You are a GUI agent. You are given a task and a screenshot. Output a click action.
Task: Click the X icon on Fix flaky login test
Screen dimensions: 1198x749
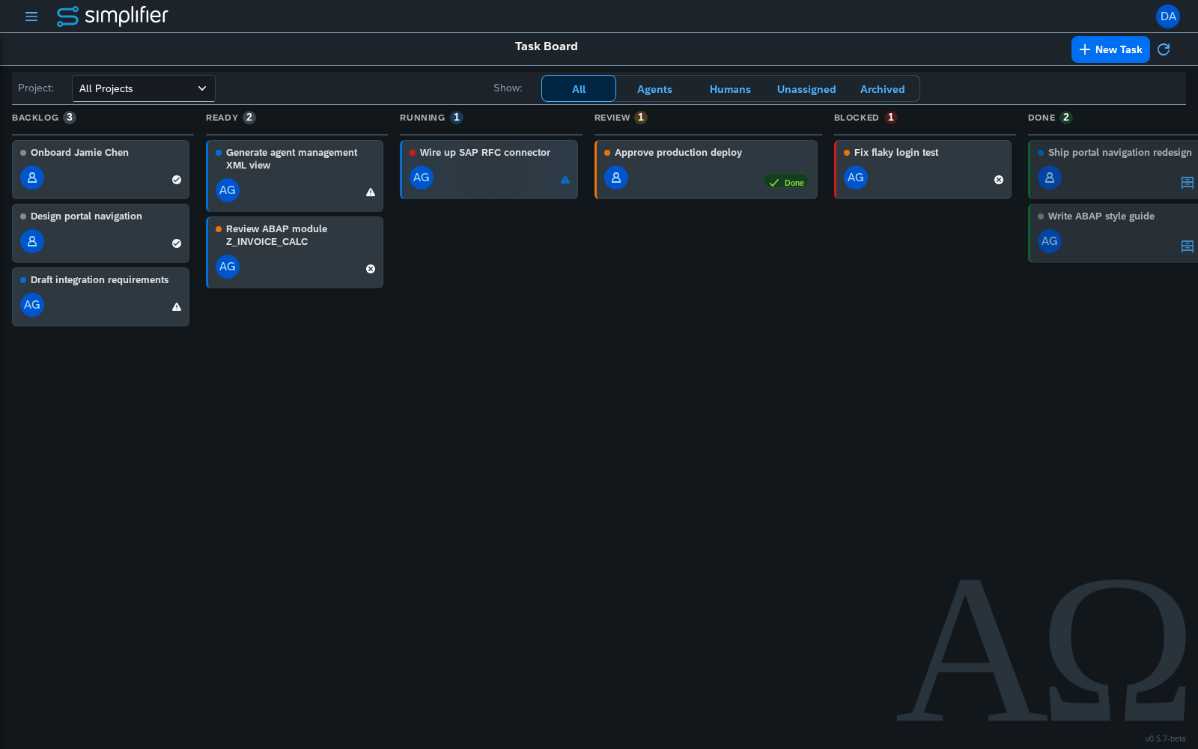(x=999, y=180)
